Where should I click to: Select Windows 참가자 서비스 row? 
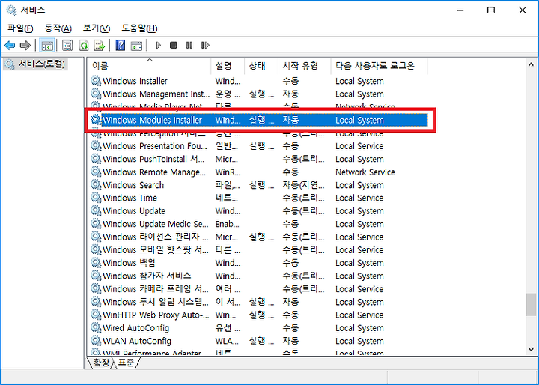click(x=258, y=276)
